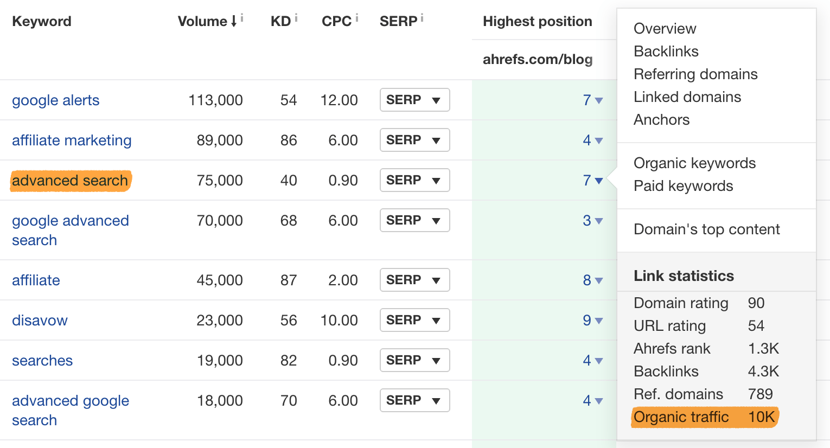
Task: Open the "affiliate marketing" keyword
Action: (72, 140)
